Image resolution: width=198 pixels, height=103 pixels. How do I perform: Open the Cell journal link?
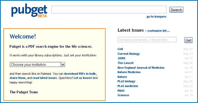(x=120, y=49)
